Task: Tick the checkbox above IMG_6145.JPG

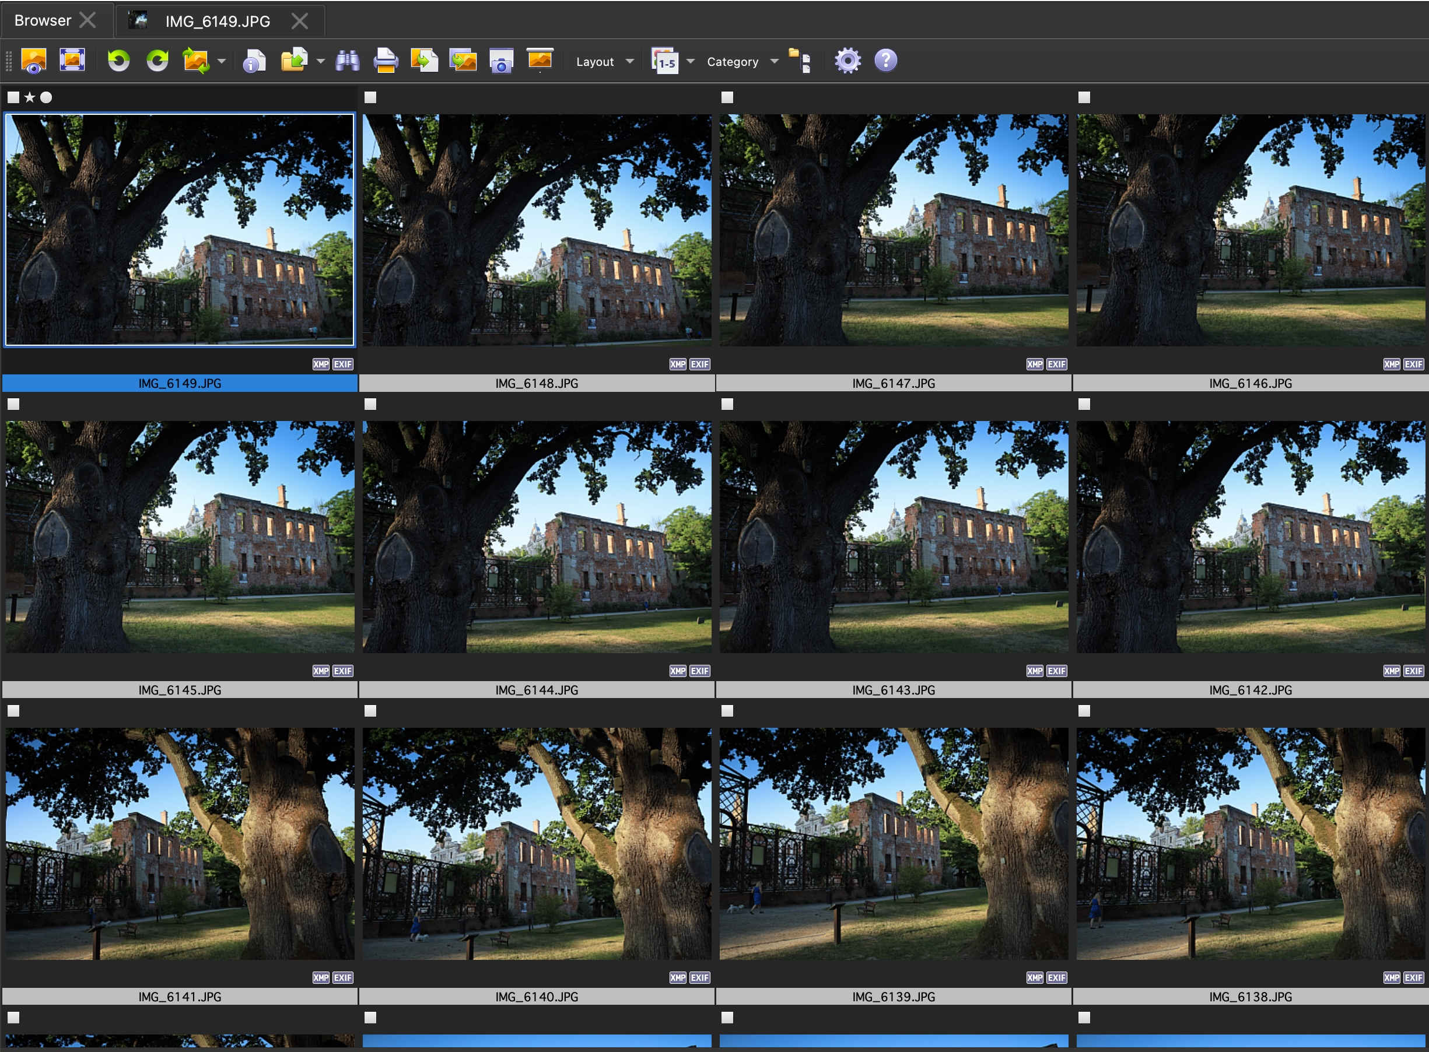Action: pos(13,404)
